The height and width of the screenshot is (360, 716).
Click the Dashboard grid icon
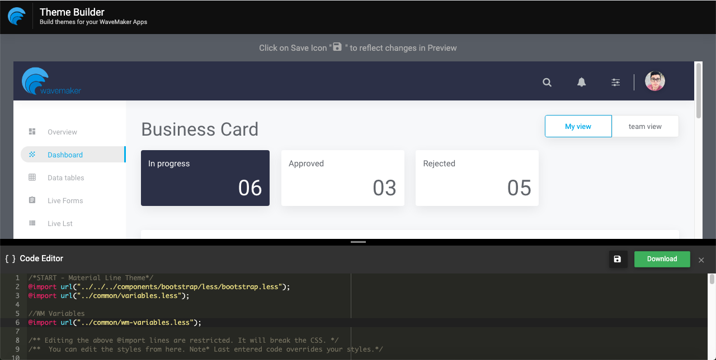[x=32, y=155]
